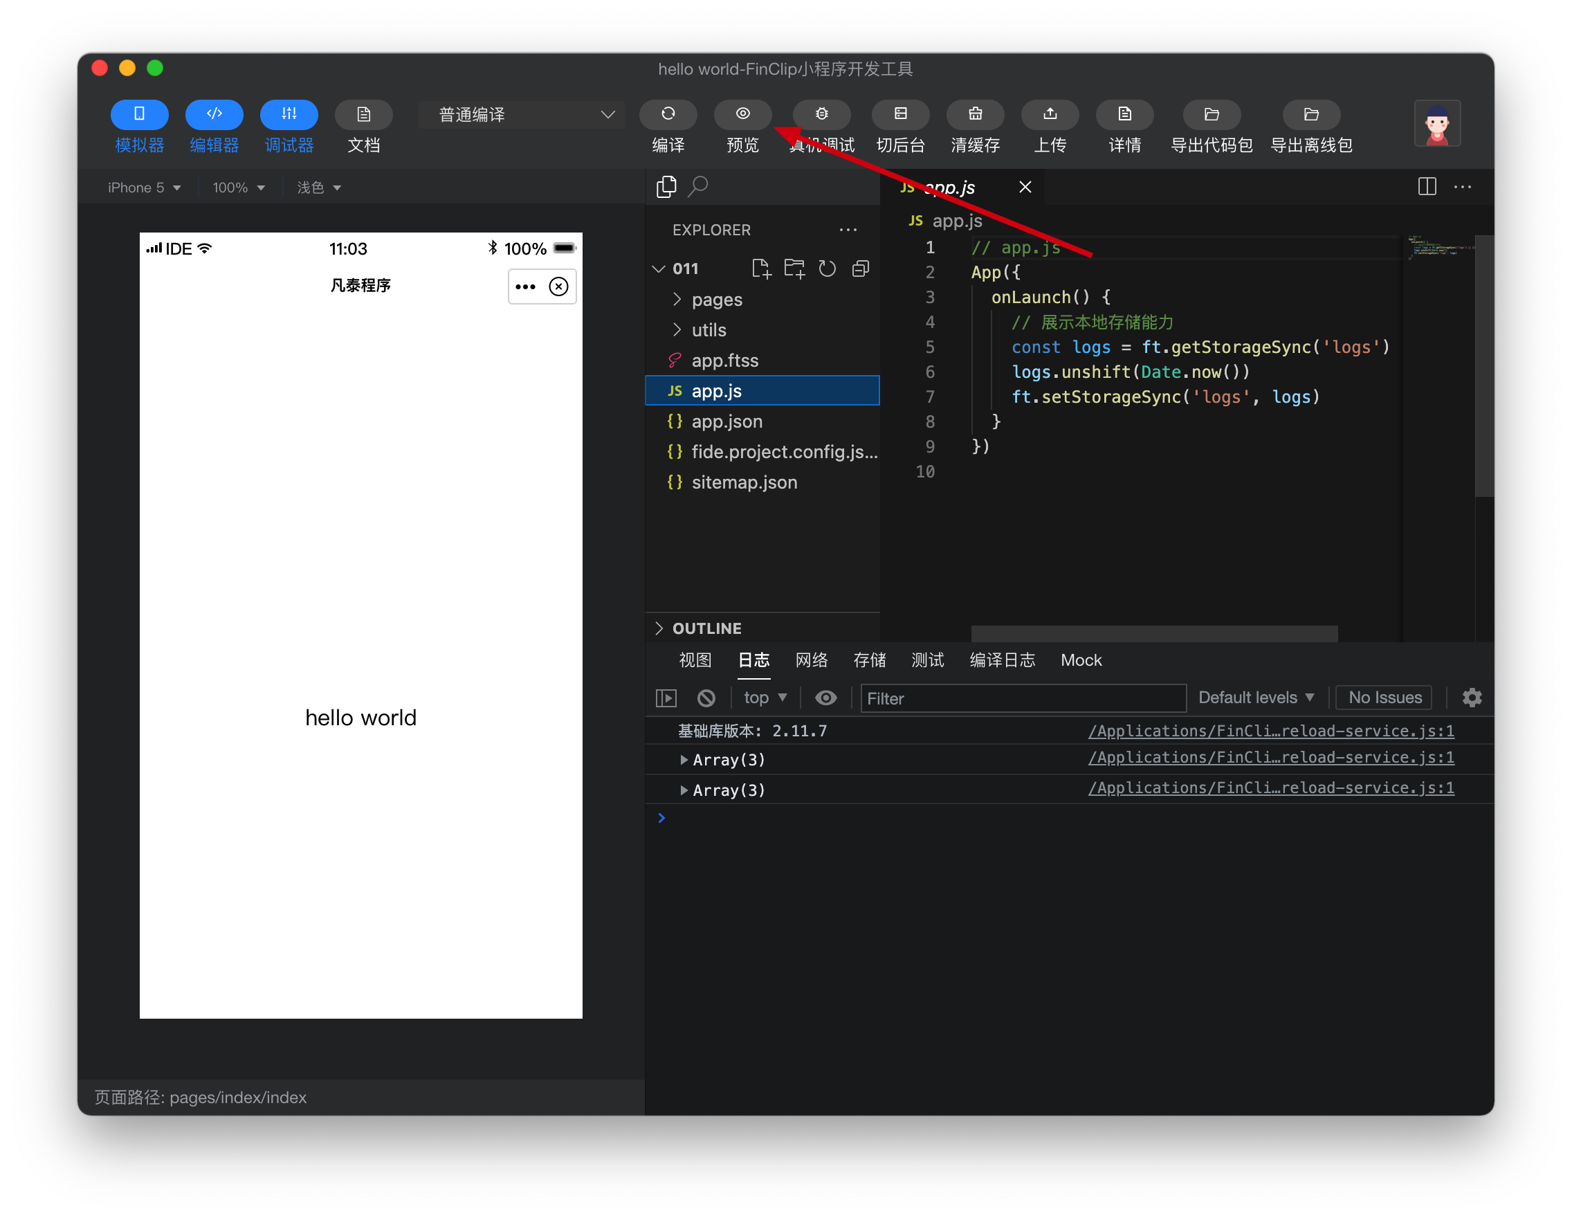This screenshot has height=1218, width=1572.
Task: Toggle live expression eye in console
Action: point(825,697)
